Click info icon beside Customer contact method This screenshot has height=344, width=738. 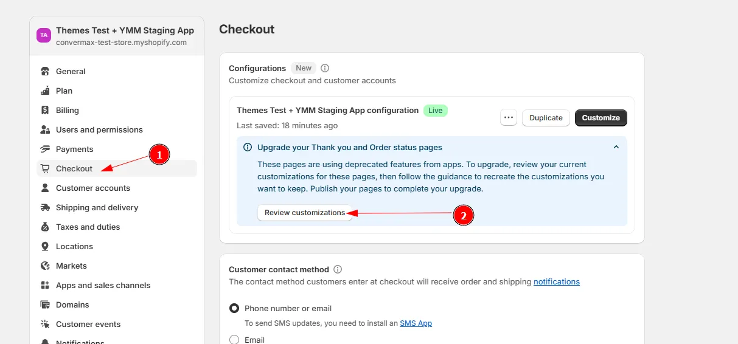338,270
